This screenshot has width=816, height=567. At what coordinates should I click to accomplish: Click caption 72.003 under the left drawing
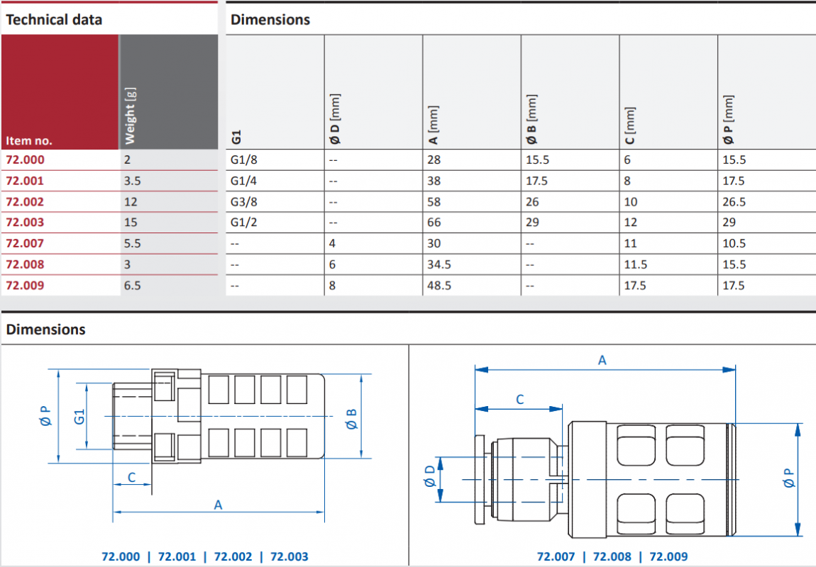[x=290, y=556]
